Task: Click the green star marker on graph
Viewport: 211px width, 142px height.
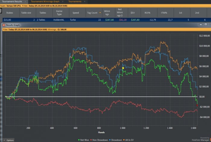Action: coord(73,57)
